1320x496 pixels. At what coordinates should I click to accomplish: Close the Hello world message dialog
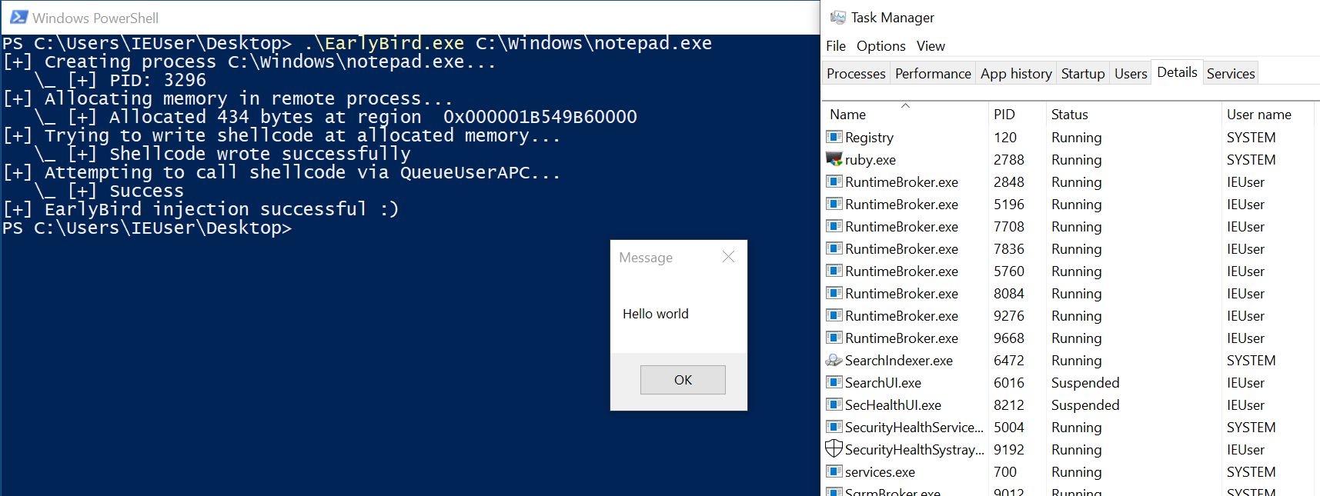(x=728, y=257)
